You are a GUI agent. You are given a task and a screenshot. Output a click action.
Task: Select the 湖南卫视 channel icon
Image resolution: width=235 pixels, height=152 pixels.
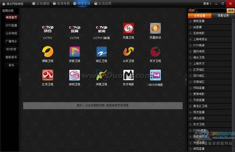(48, 52)
